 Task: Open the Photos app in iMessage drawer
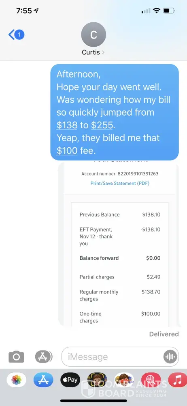pyautogui.click(x=16, y=380)
